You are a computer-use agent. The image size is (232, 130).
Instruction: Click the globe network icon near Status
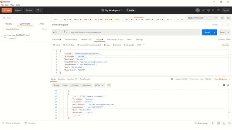point(172,79)
